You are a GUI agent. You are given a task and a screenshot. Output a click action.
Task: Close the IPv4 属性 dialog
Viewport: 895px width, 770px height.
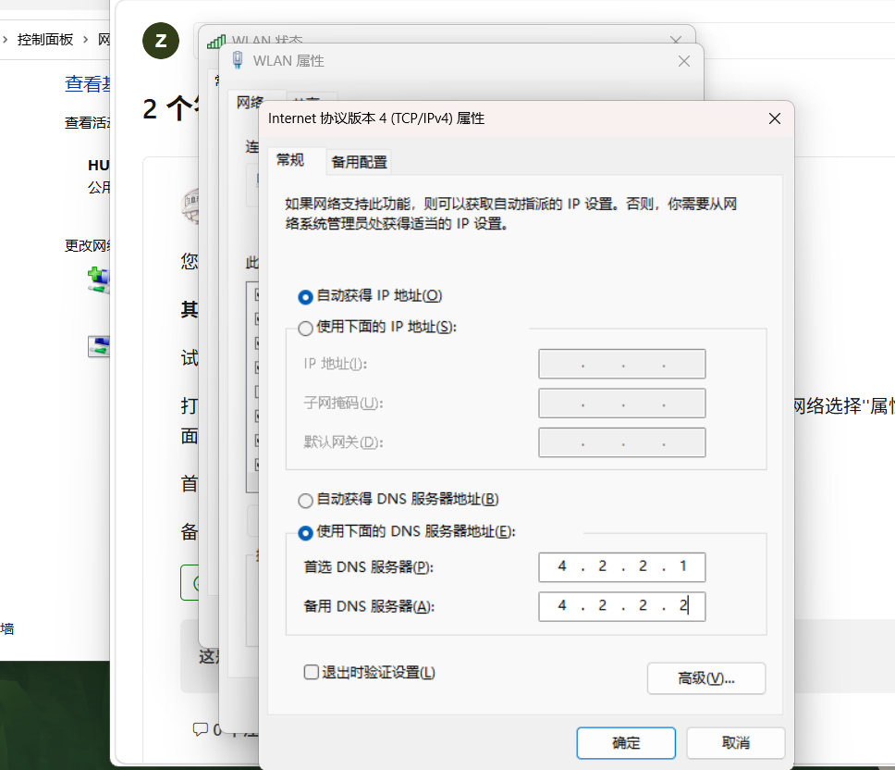[775, 118]
